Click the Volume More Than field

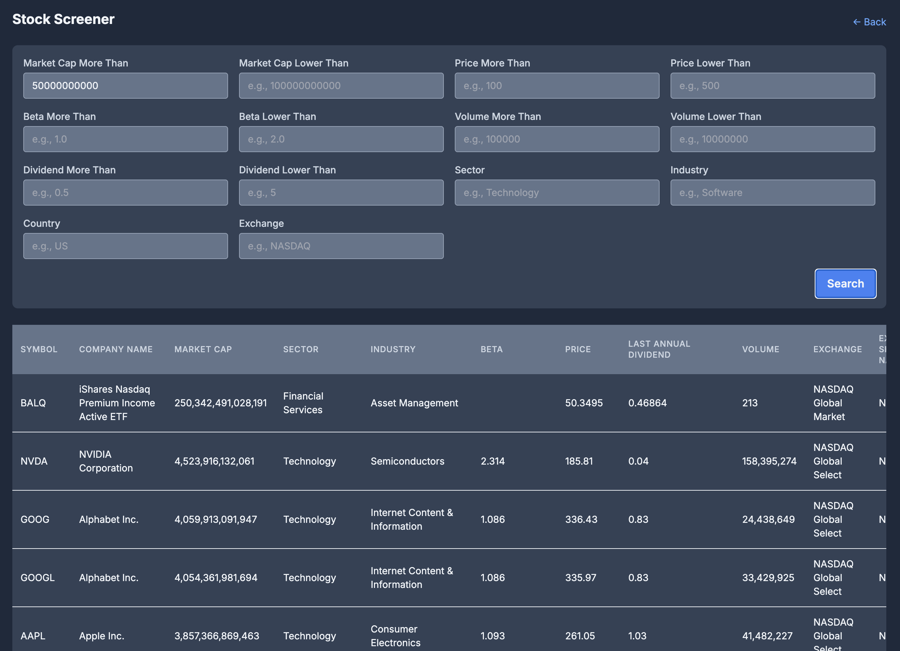click(557, 139)
